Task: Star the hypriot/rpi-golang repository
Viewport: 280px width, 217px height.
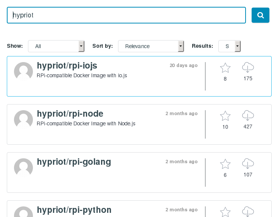Action: click(225, 164)
